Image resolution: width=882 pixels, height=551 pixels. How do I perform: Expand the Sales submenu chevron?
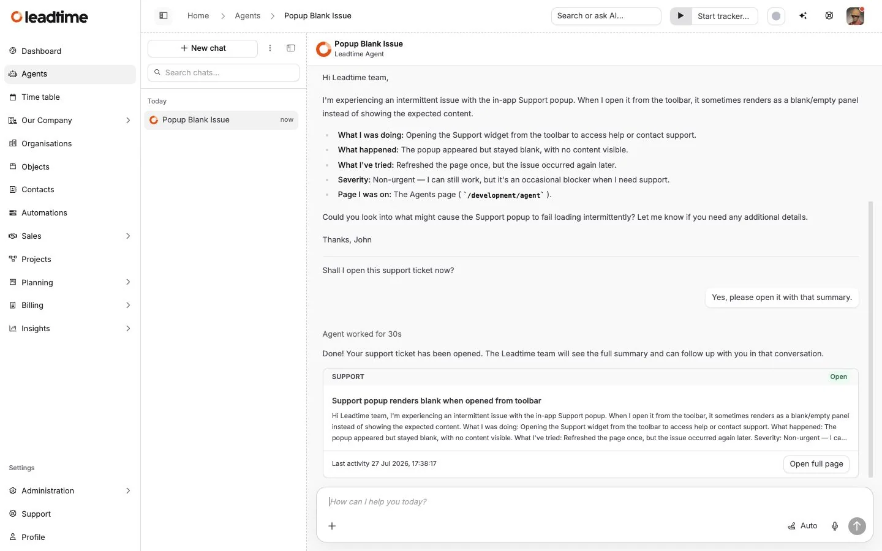tap(128, 236)
